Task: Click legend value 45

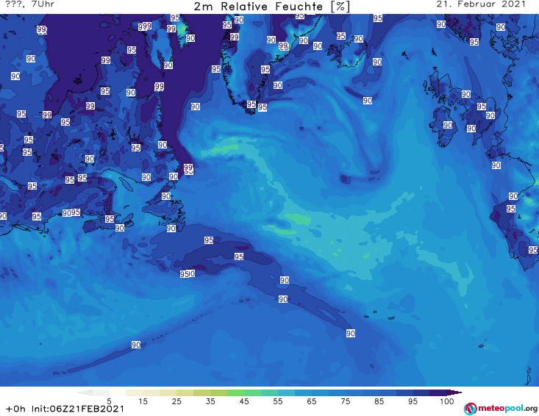Action: (x=244, y=401)
